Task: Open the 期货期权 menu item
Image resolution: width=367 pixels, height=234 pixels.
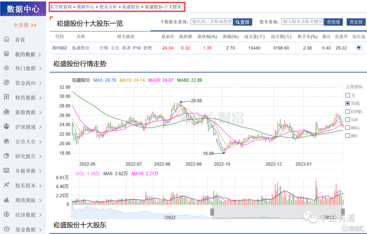Action: pyautogui.click(x=25, y=200)
